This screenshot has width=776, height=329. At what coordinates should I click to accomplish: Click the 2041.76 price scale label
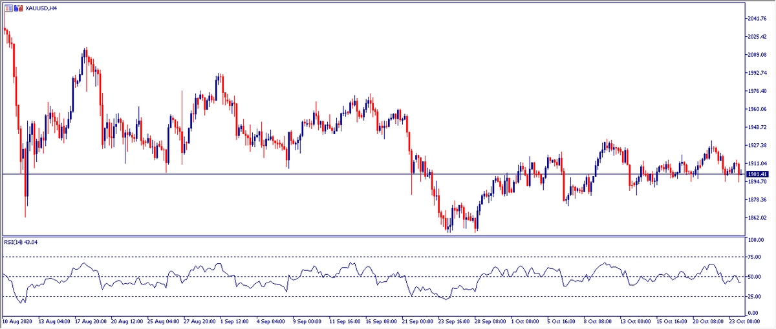coord(756,19)
